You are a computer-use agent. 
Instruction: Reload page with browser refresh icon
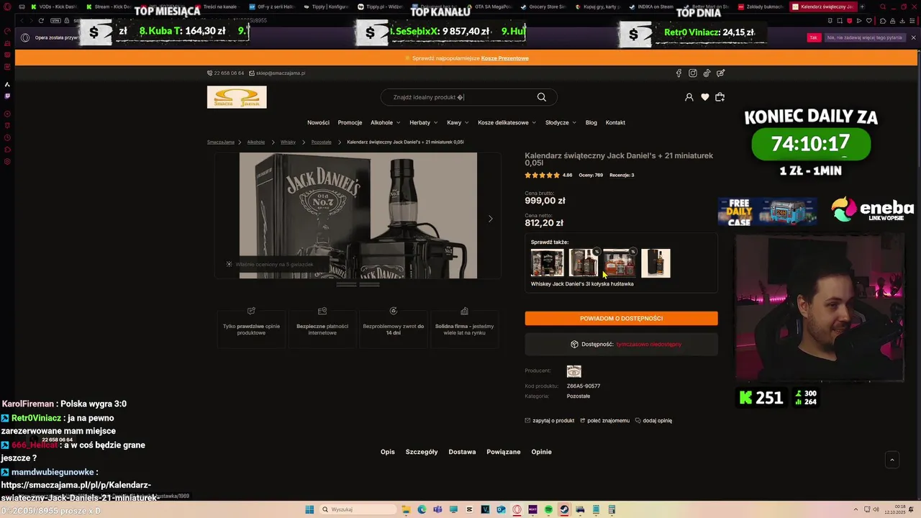(x=41, y=20)
